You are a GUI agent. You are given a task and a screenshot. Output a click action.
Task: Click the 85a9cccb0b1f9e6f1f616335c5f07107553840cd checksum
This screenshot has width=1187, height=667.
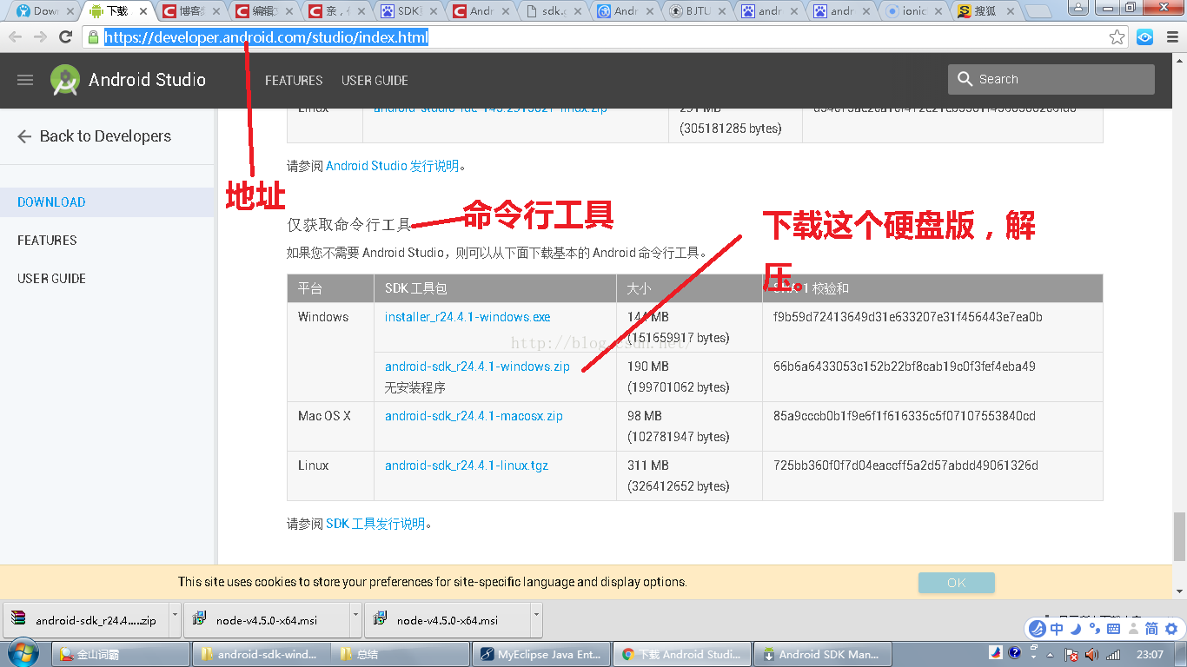(904, 416)
